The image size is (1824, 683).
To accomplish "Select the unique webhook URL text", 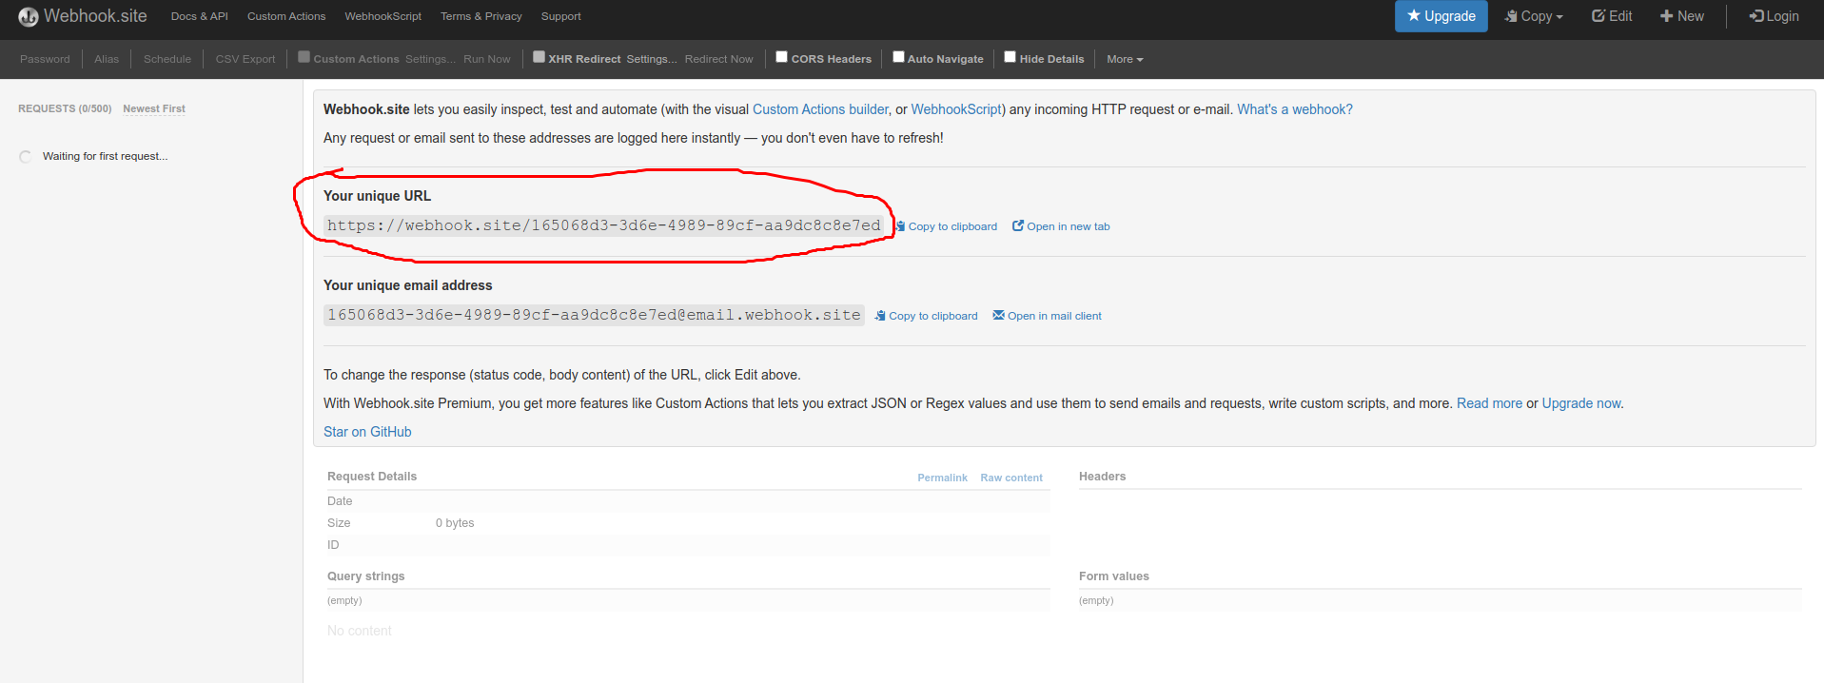I will (604, 225).
